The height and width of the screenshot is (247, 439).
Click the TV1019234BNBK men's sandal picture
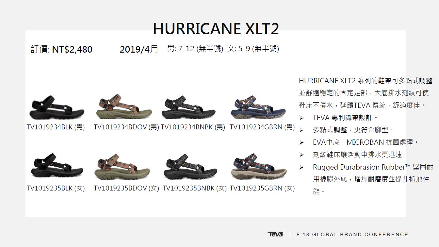[188, 108]
